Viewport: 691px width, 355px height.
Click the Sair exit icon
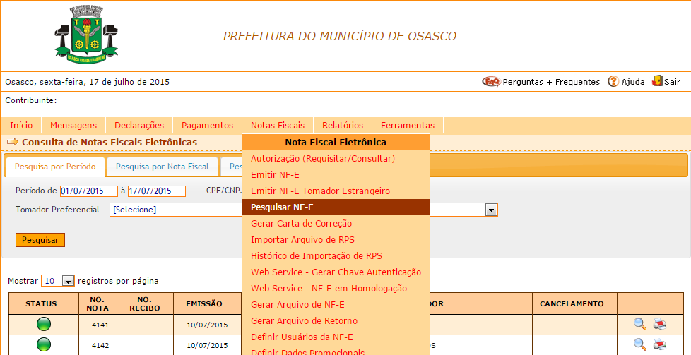(x=656, y=81)
